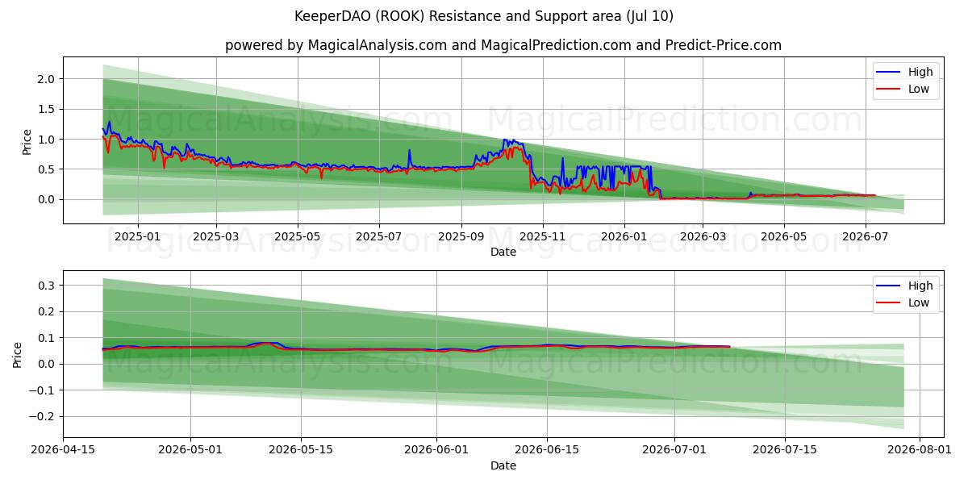Click the '2026-06-01' tick label on bottom chart
The image size is (968, 484).
[436, 451]
